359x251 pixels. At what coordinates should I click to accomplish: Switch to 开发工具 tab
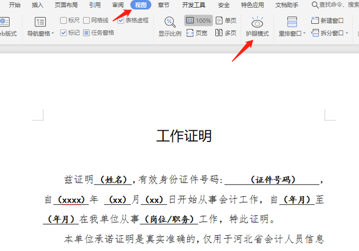193,5
